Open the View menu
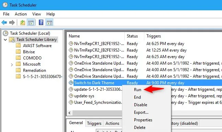The height and width of the screenshot is (132, 222). point(36,14)
